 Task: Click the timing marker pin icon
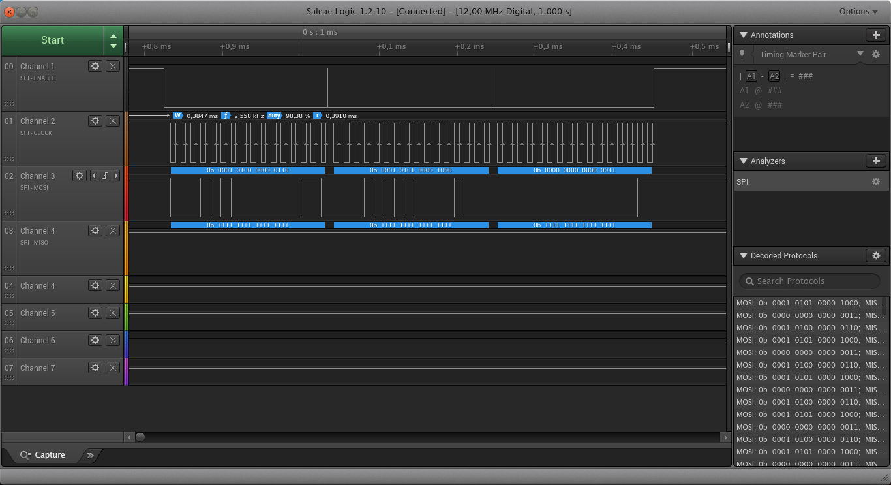click(x=742, y=54)
